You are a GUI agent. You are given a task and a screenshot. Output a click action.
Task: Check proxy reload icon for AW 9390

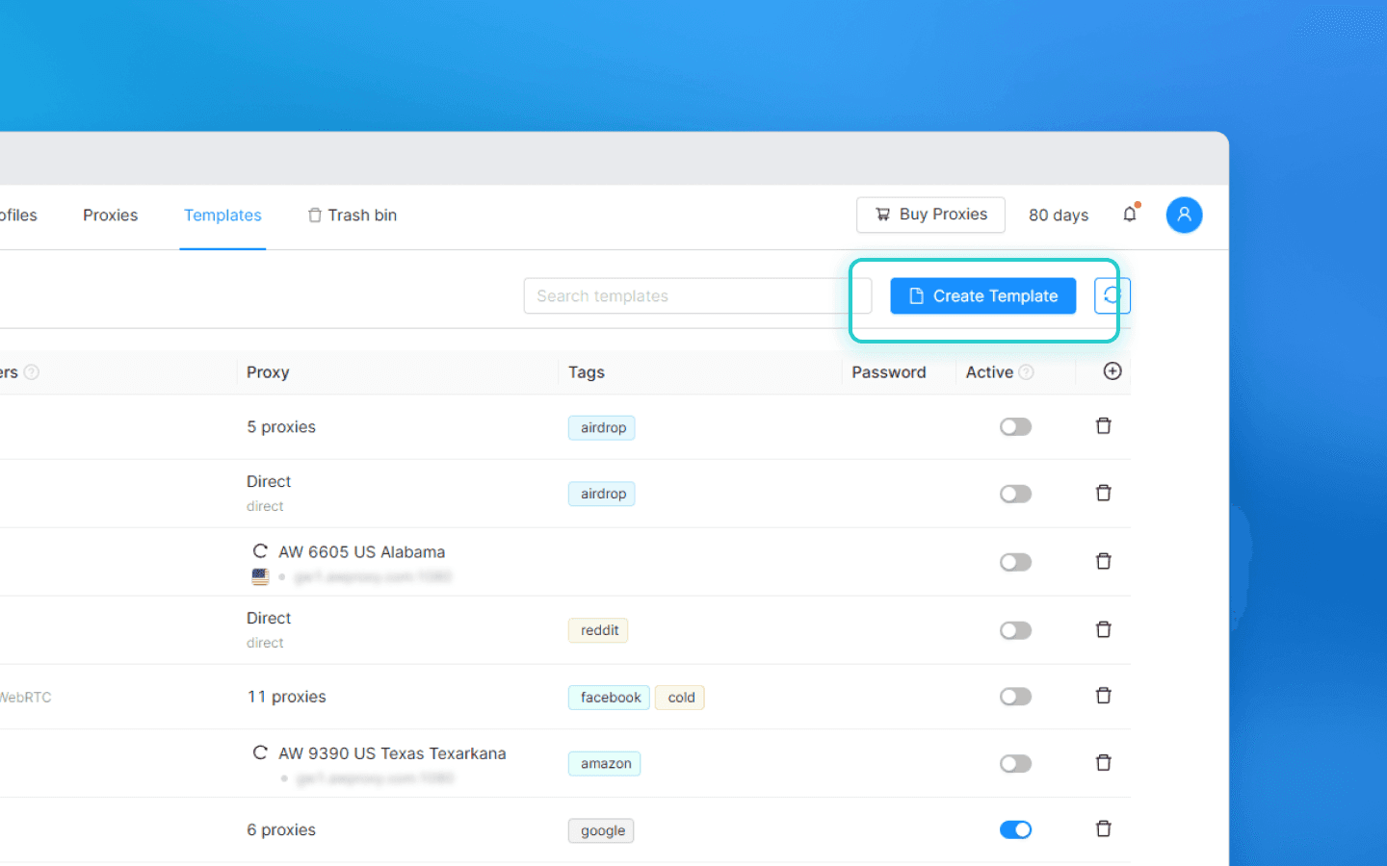(260, 752)
